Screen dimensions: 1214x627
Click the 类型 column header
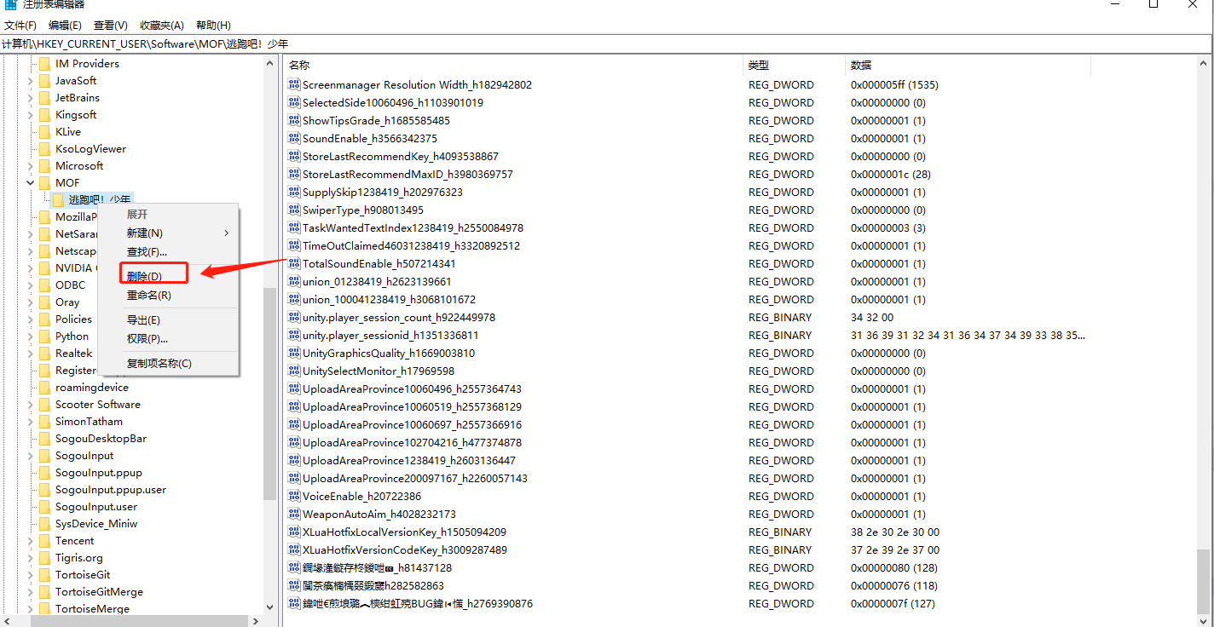758,65
